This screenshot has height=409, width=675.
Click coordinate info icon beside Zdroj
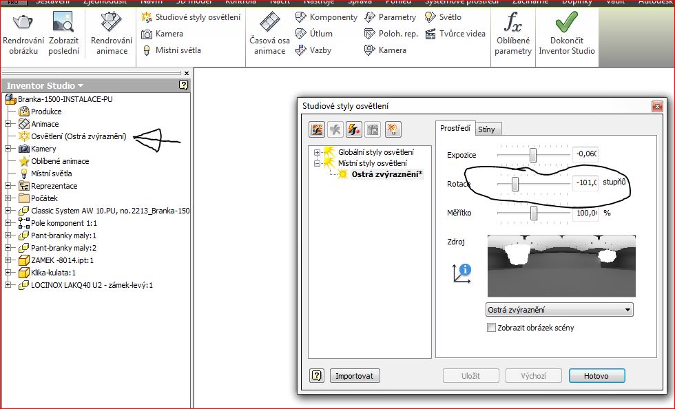(462, 273)
